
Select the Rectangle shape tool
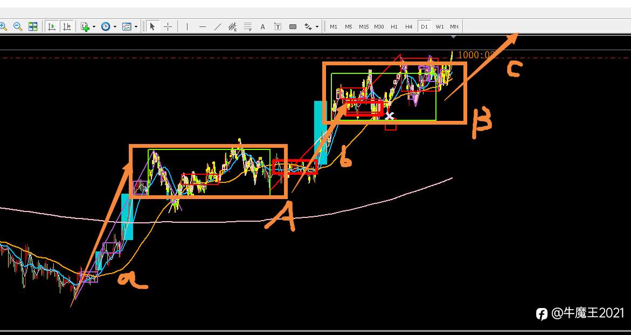pos(293,26)
